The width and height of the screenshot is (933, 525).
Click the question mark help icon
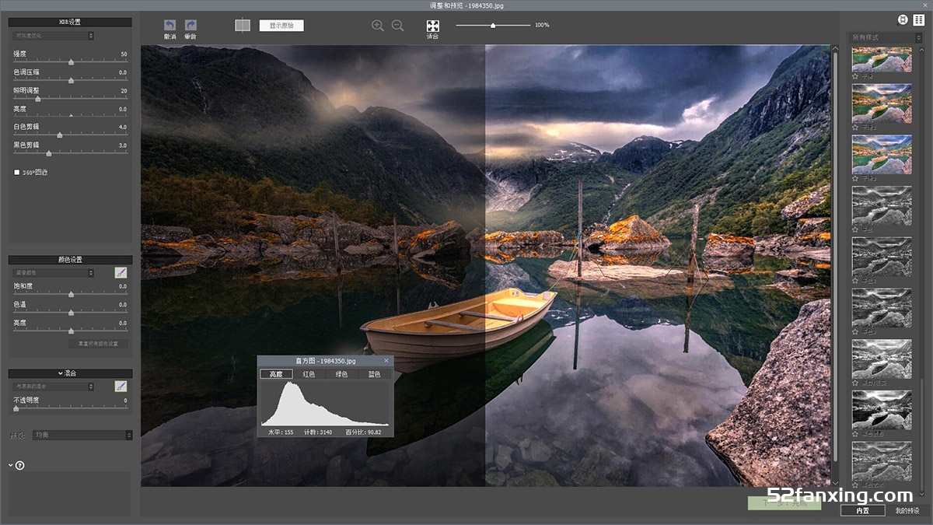pyautogui.click(x=20, y=466)
